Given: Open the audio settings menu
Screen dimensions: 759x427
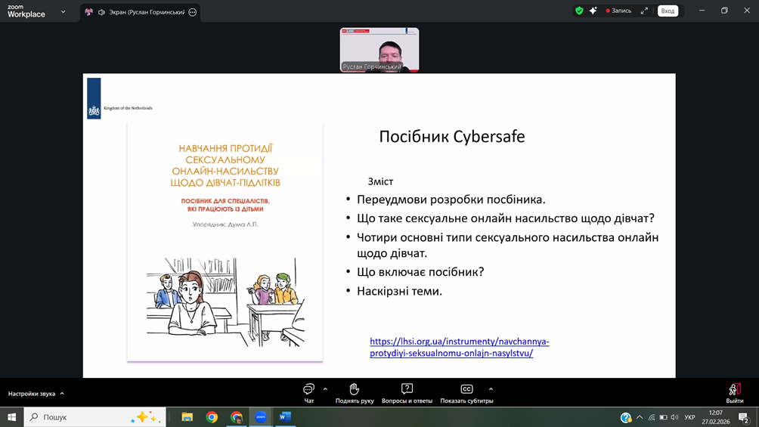Looking at the screenshot, I should (x=36, y=394).
